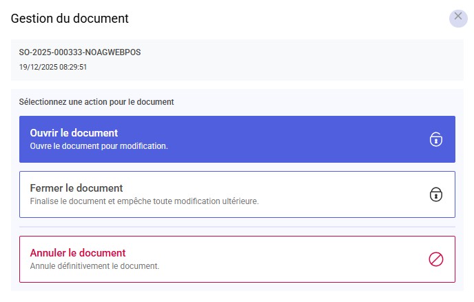This screenshot has width=474, height=302.
Task: Click the separator line above Annuler option
Action: [x=237, y=227]
